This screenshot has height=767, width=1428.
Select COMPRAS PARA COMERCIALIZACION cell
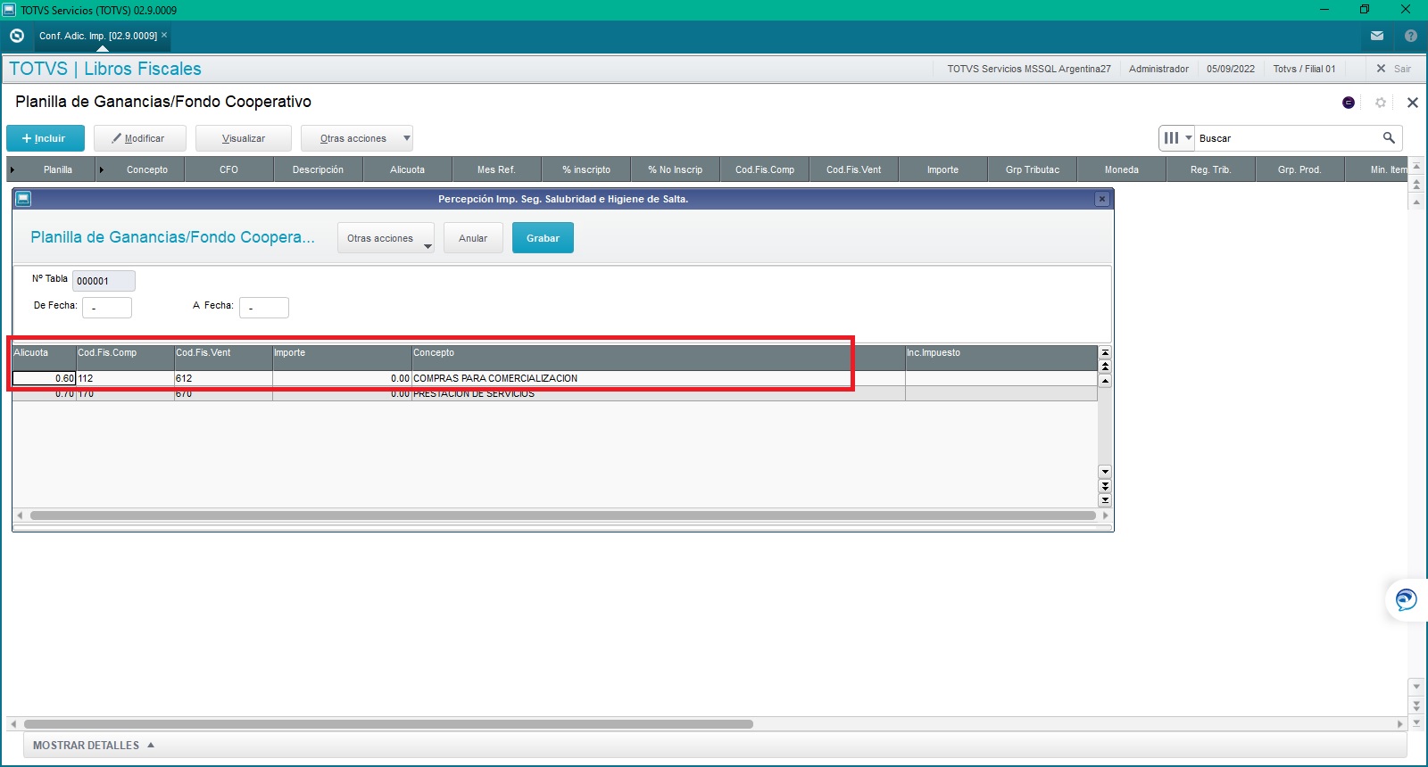(659, 378)
